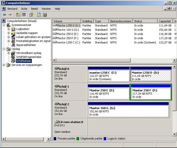
Task: Sort by the Bestandssysteem column header
Action: tap(121, 21)
